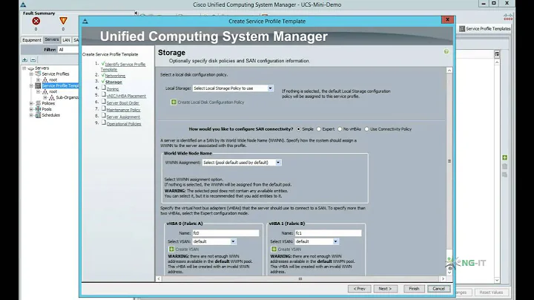
Task: Click the Next button
Action: pyautogui.click(x=385, y=289)
